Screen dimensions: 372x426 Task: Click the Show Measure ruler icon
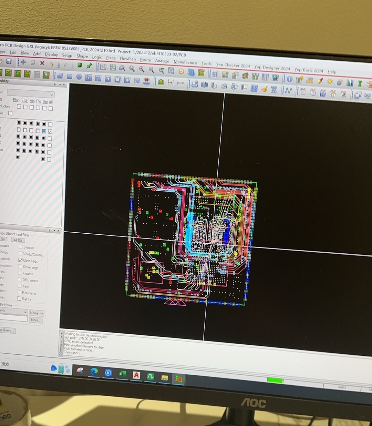(x=310, y=80)
